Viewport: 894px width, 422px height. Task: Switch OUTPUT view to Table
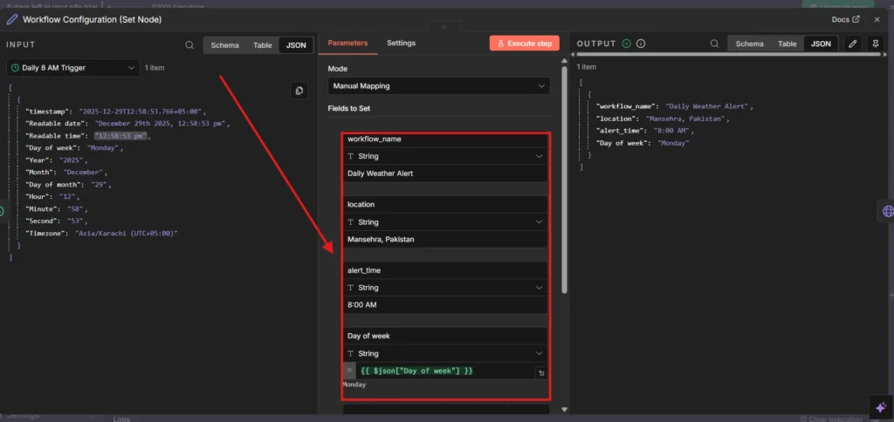coord(787,44)
